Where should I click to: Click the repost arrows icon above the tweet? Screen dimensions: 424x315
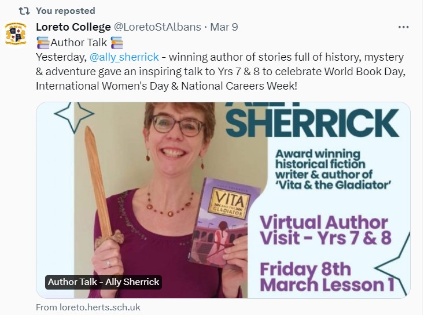[x=24, y=11]
